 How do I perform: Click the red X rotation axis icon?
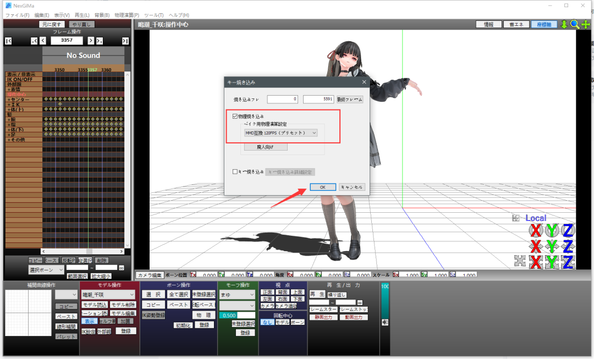click(536, 230)
